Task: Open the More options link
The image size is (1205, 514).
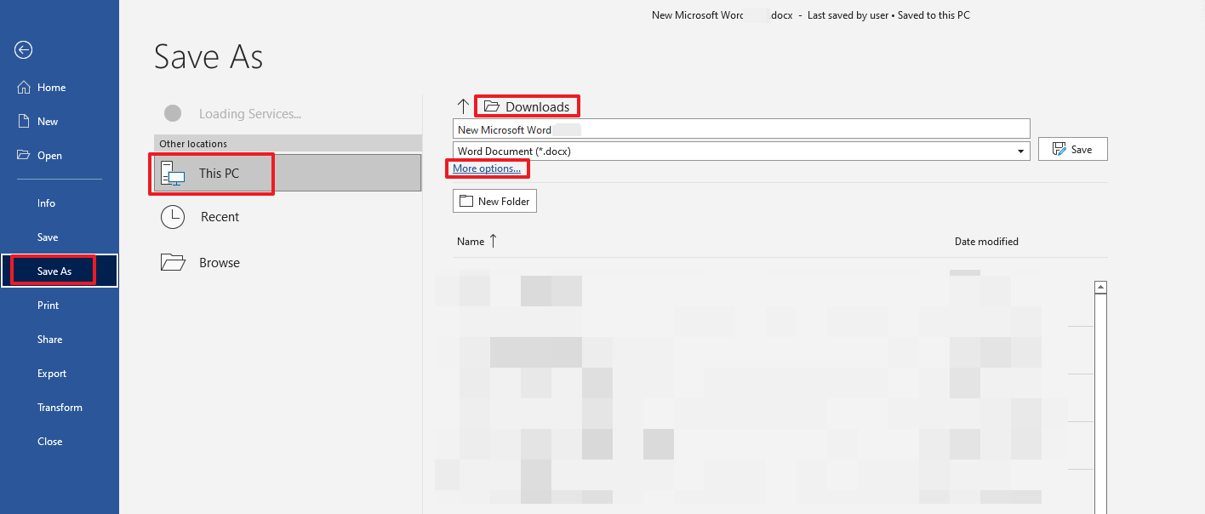Action: coord(487,168)
